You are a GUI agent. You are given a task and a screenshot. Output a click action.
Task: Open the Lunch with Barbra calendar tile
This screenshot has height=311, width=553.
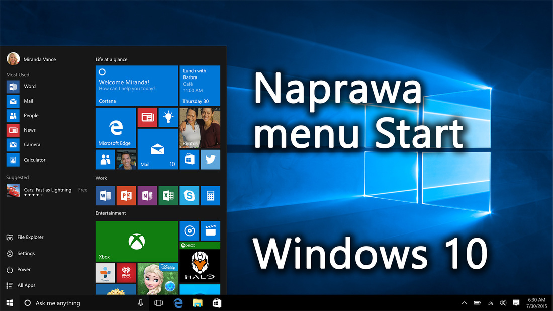pyautogui.click(x=200, y=86)
